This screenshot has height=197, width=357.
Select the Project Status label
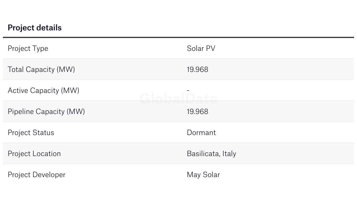31,133
